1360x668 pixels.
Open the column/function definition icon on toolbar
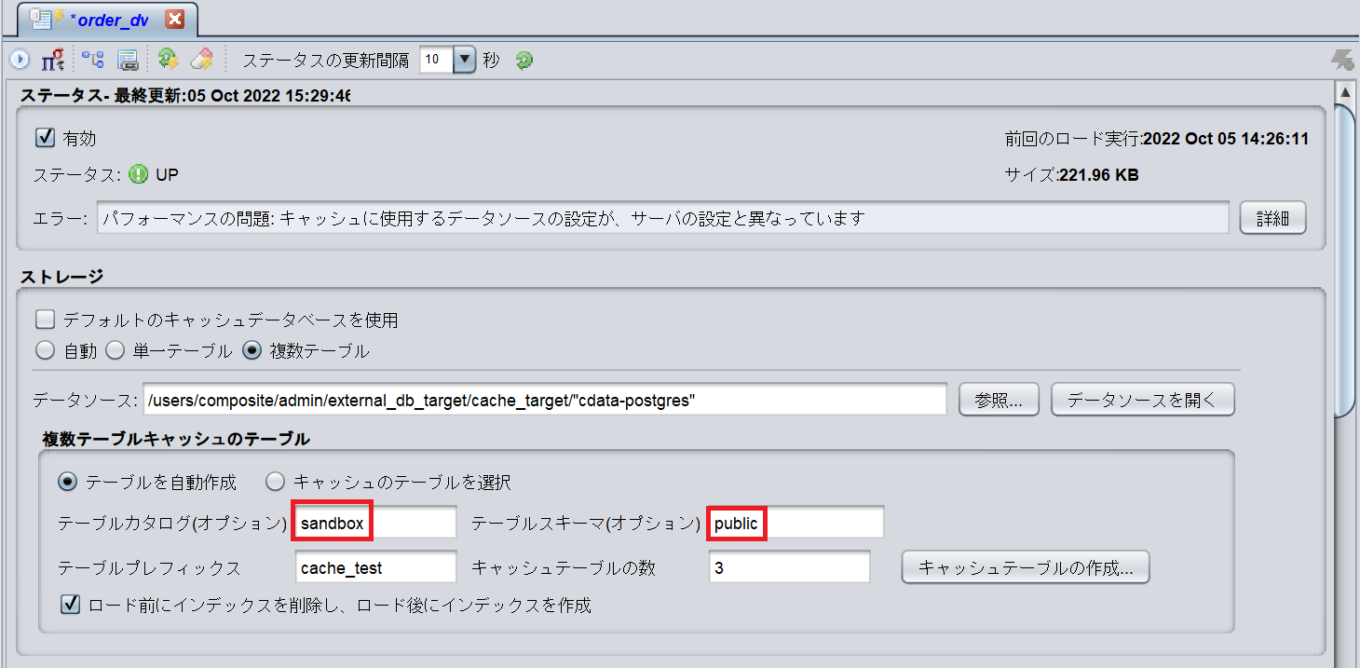click(52, 59)
